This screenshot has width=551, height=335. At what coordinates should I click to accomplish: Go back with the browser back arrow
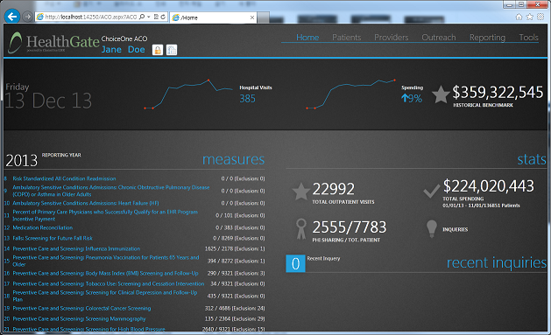coord(12,17)
